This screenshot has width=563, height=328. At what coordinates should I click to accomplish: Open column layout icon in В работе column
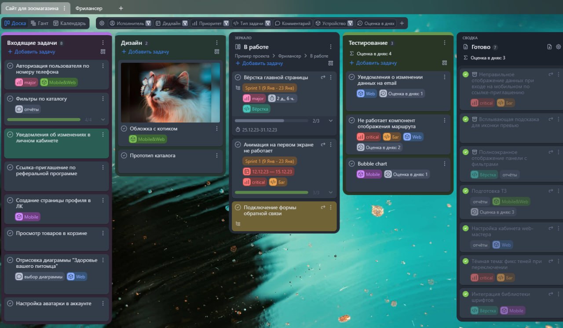[x=331, y=63]
